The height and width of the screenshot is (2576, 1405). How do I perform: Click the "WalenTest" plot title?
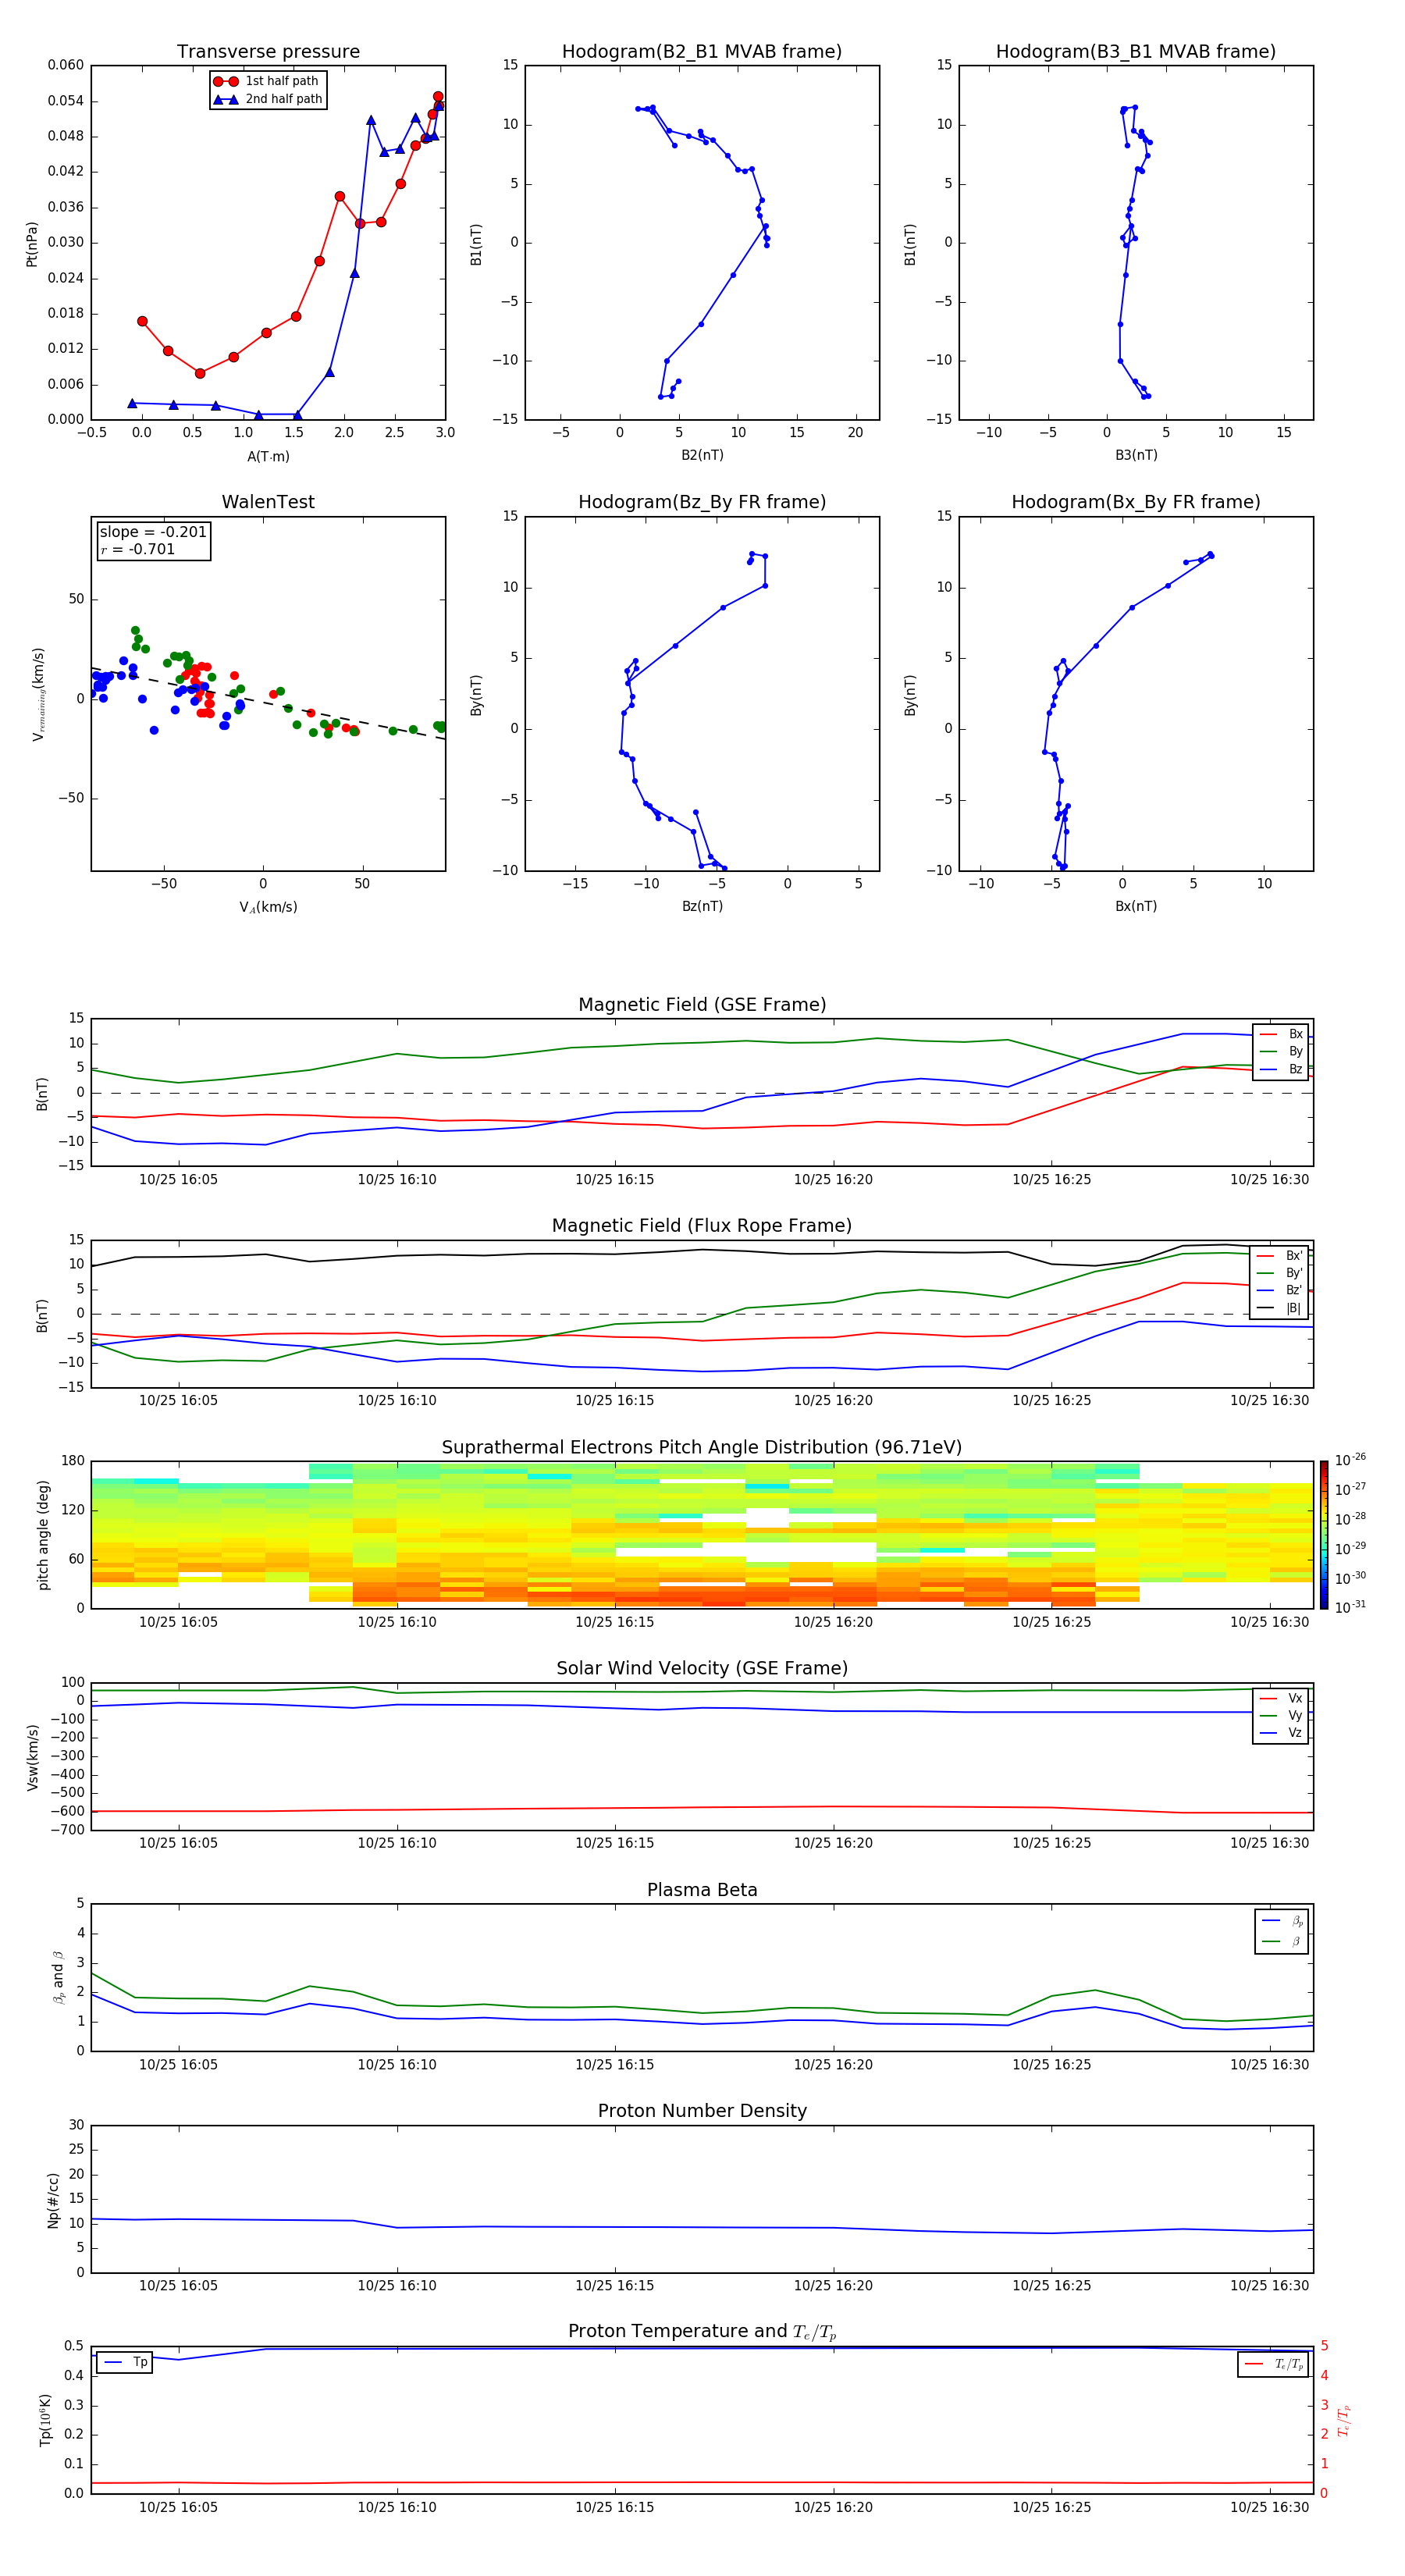(268, 502)
